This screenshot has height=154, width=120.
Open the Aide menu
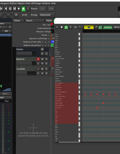click(53, 3)
